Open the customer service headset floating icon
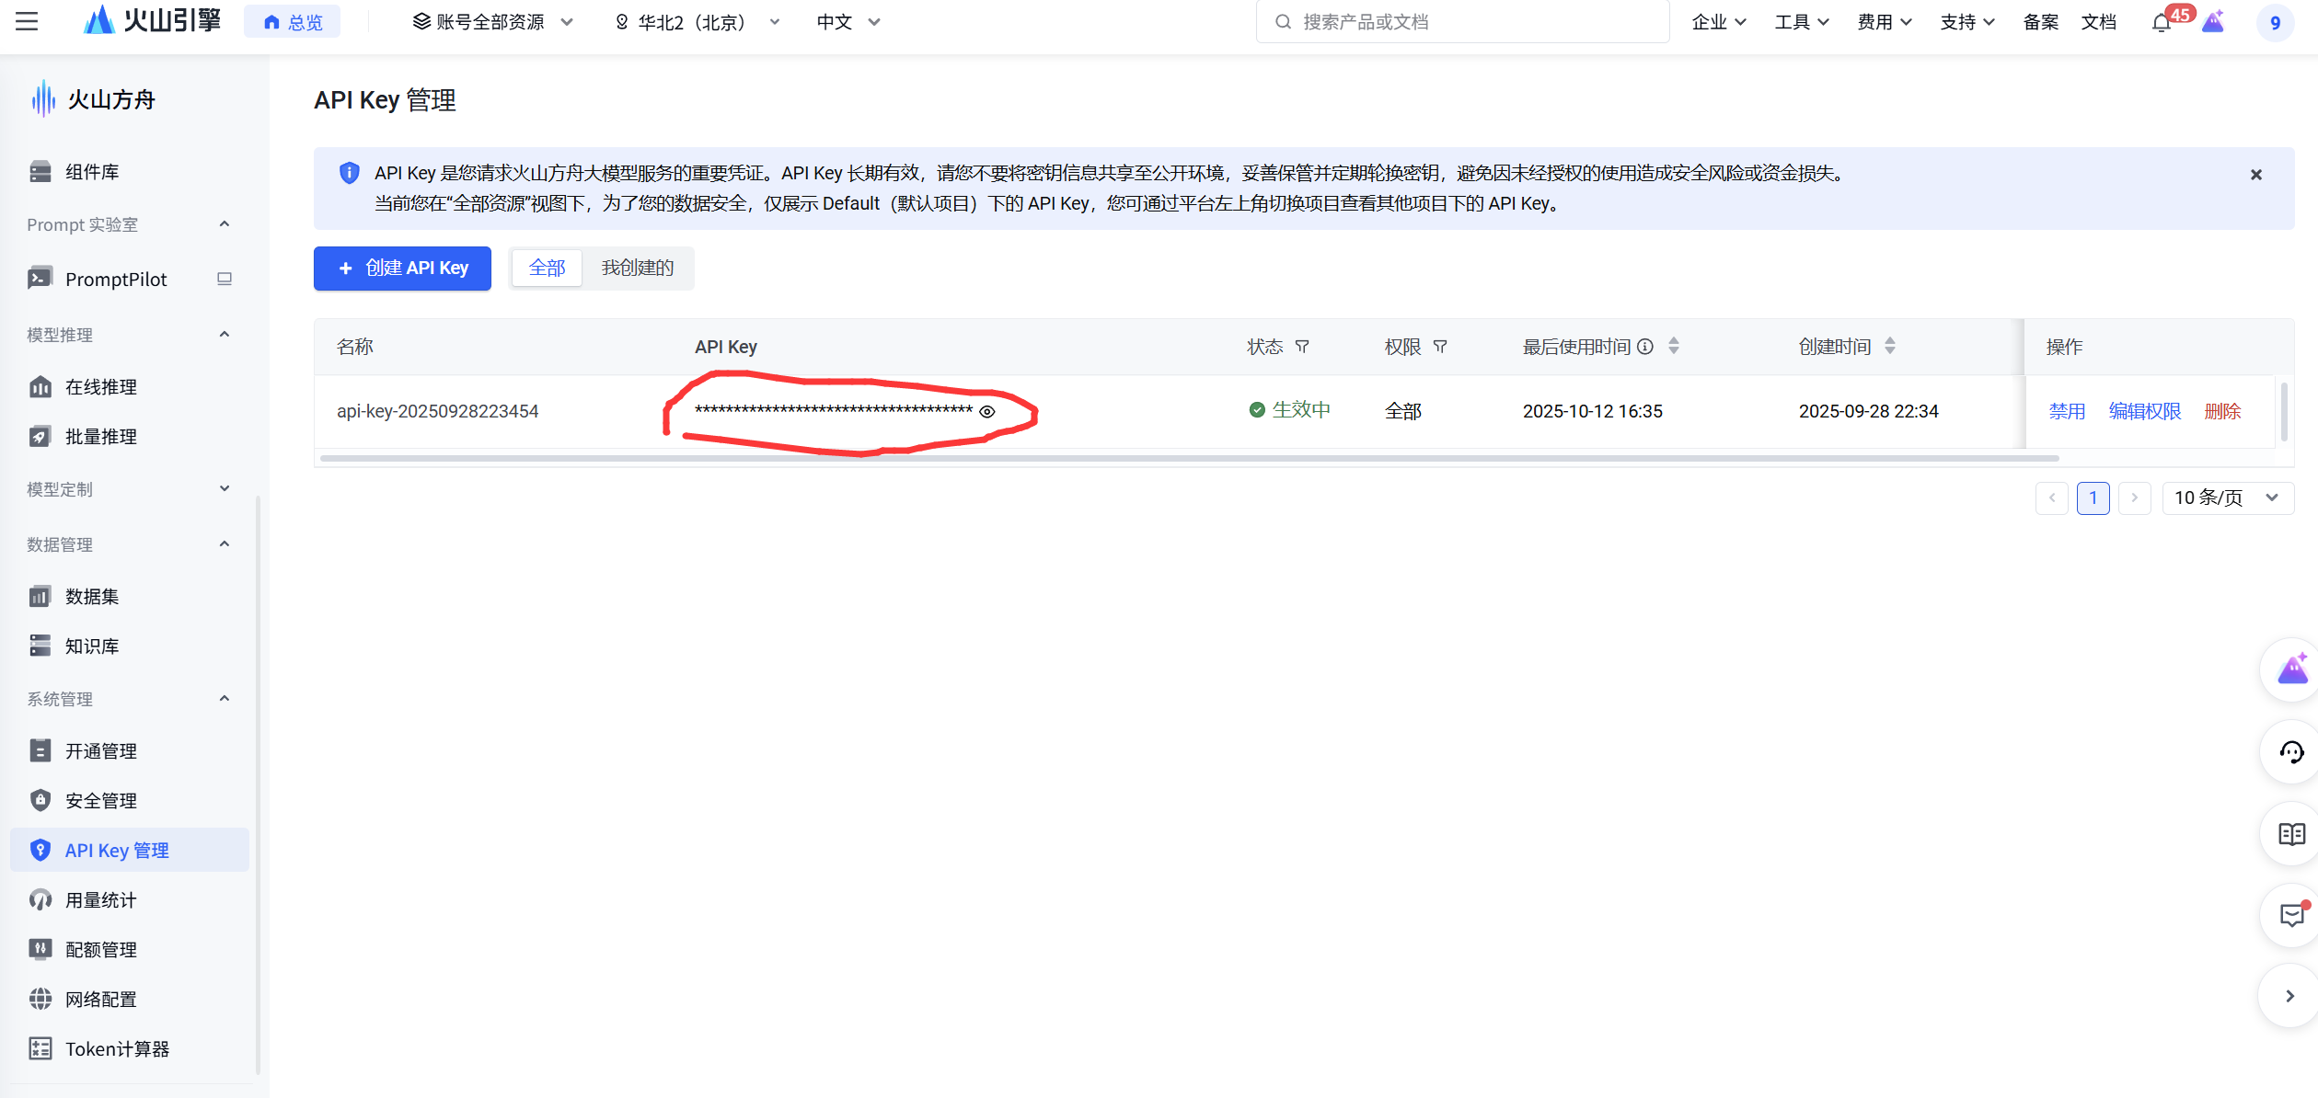Image resolution: width=2318 pixels, height=1098 pixels. (x=2290, y=752)
